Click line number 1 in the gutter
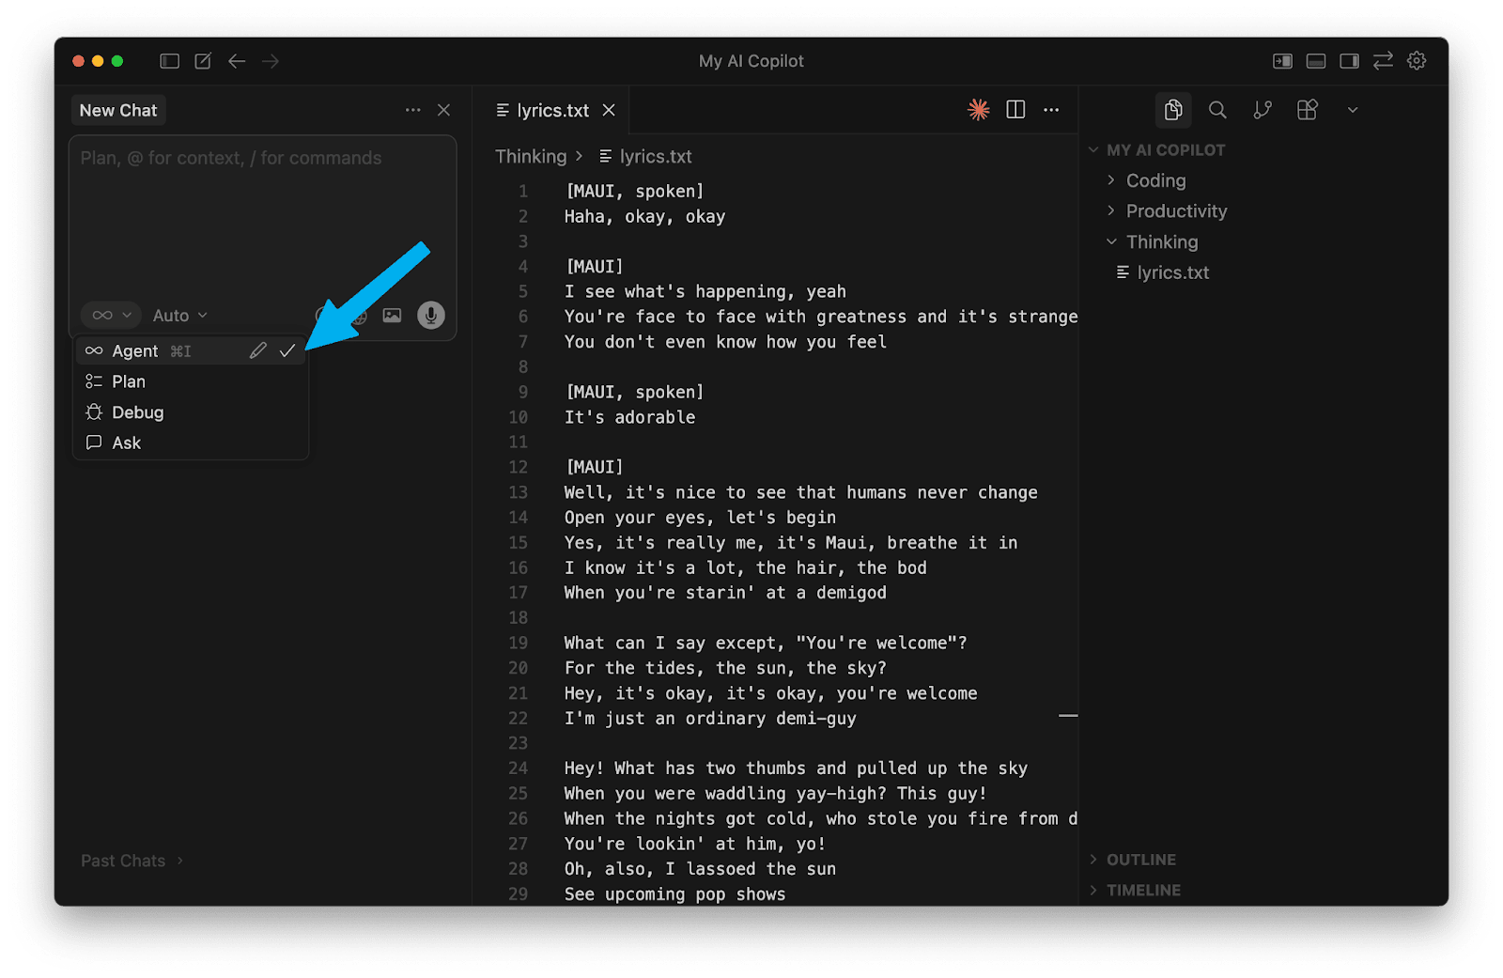The image size is (1503, 978). [x=523, y=192]
